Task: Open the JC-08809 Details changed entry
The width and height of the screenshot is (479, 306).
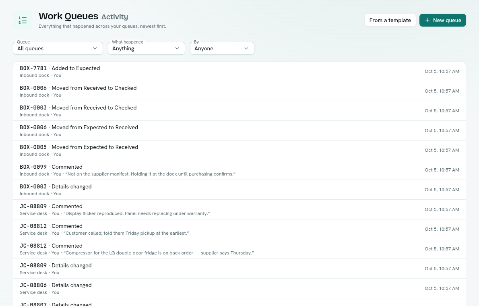Action: click(x=239, y=269)
